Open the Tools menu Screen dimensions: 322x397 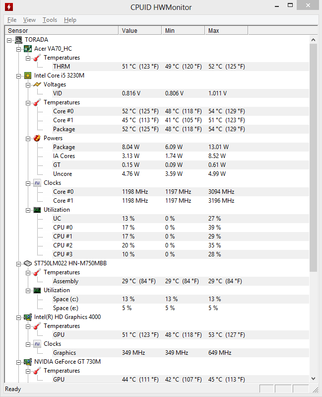pyautogui.click(x=50, y=20)
